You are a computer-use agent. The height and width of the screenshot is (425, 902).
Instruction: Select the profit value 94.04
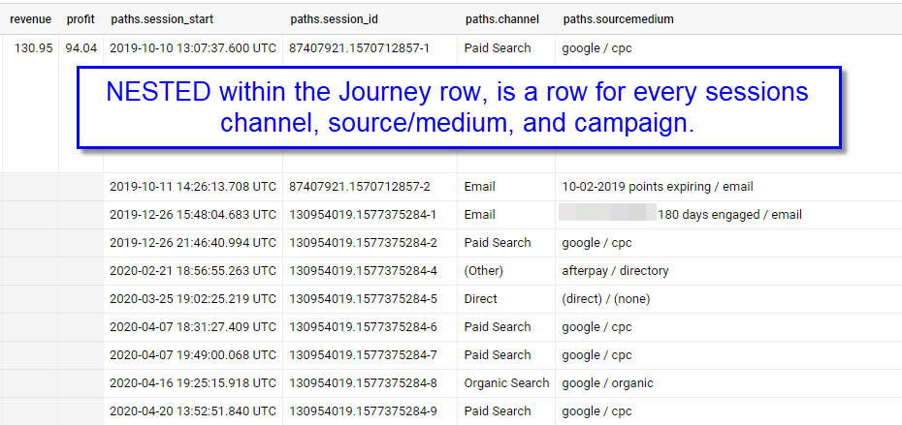(81, 48)
